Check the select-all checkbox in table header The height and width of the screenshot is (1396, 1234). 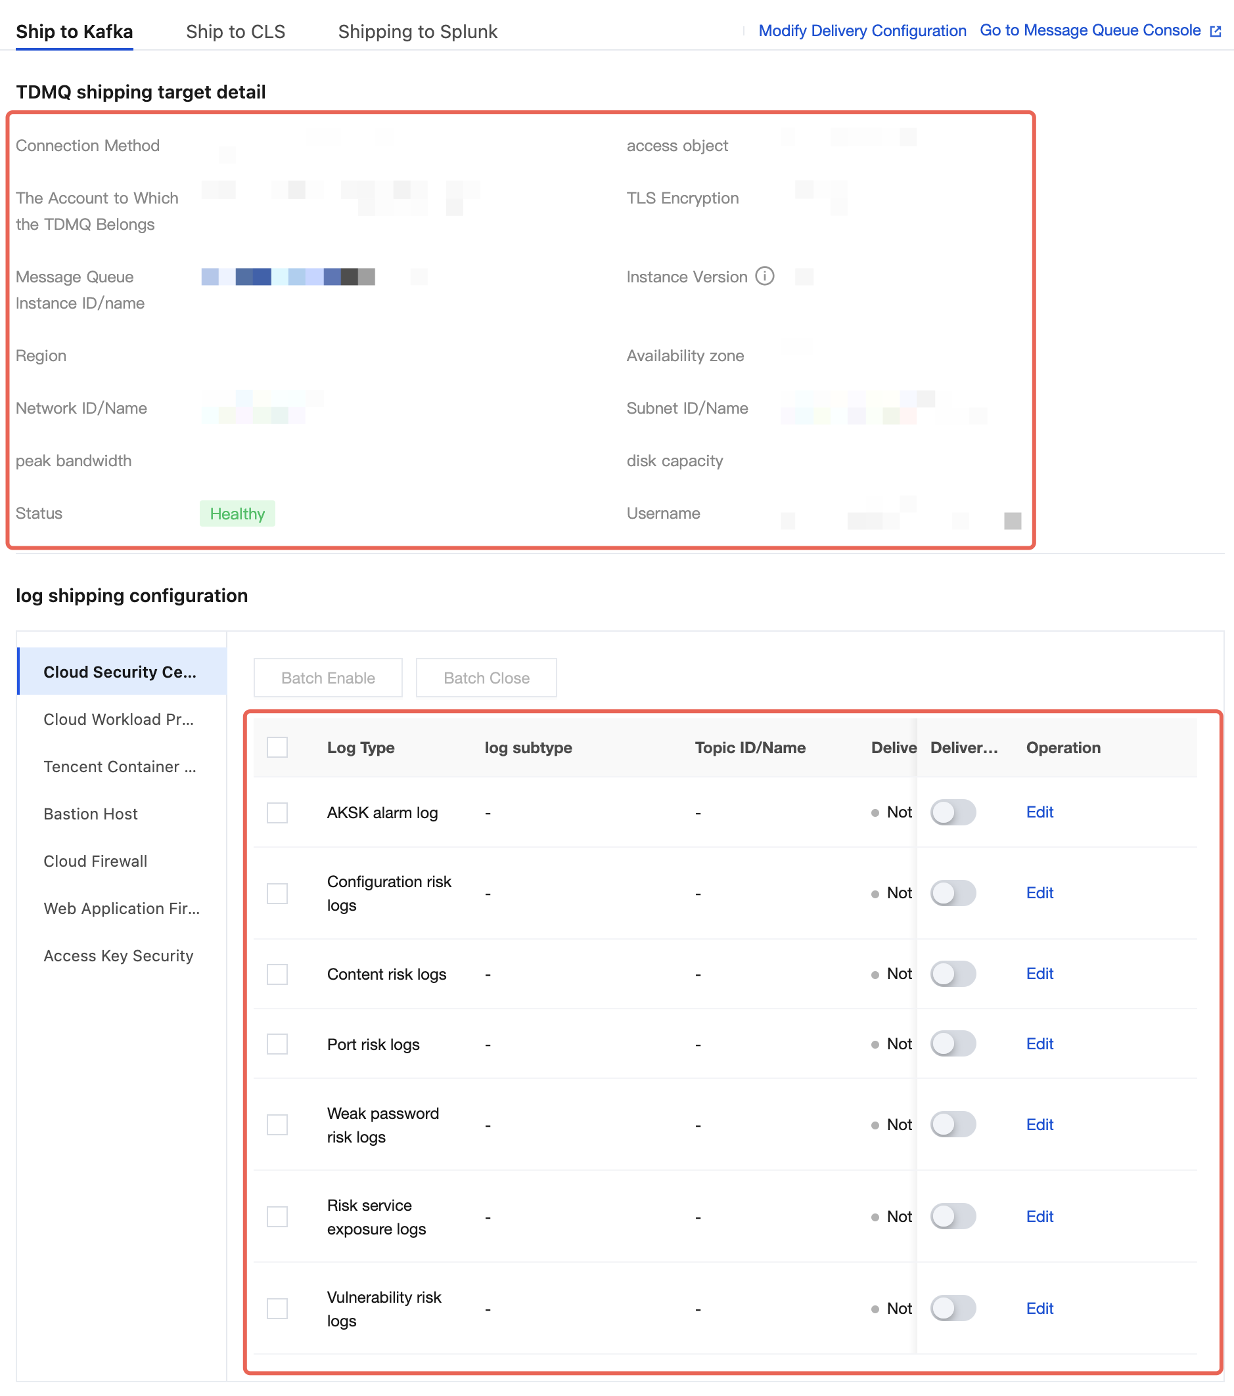point(277,747)
